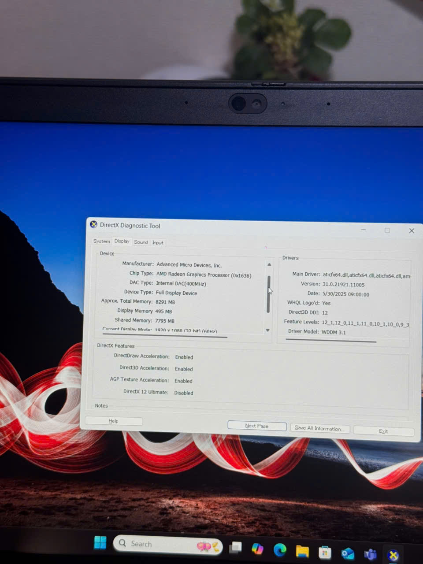
Task: Click the DirectX Diagnostic Tool title text
Action: tap(130, 226)
